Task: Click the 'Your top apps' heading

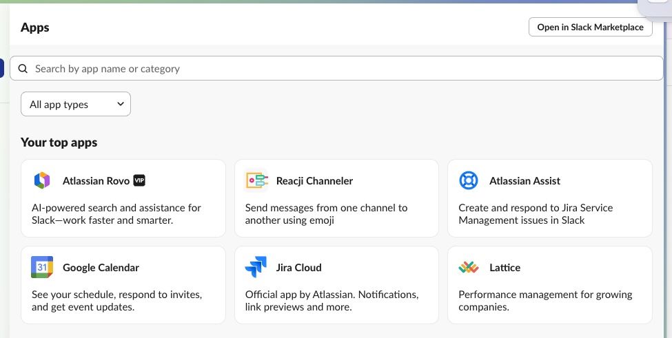Action: point(59,142)
